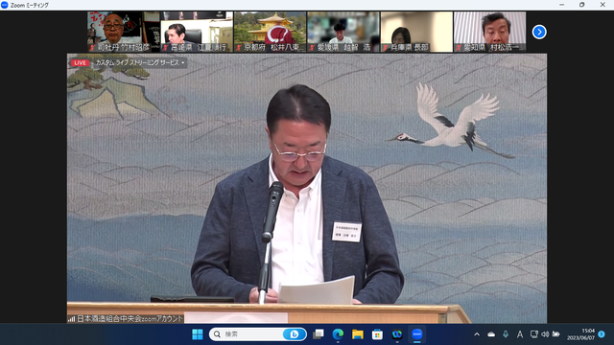
Task: Open the Windows Start menu
Action: pos(198,334)
